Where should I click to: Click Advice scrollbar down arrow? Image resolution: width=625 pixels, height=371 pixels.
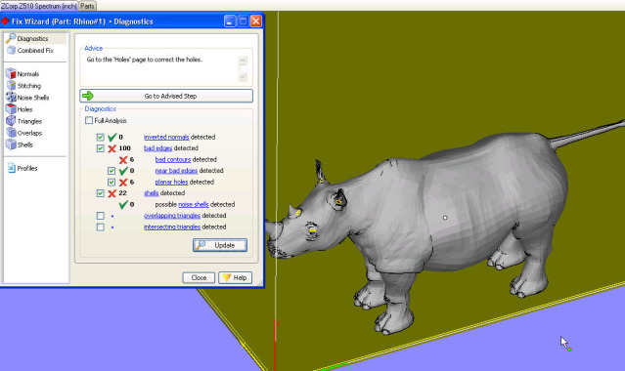click(243, 76)
